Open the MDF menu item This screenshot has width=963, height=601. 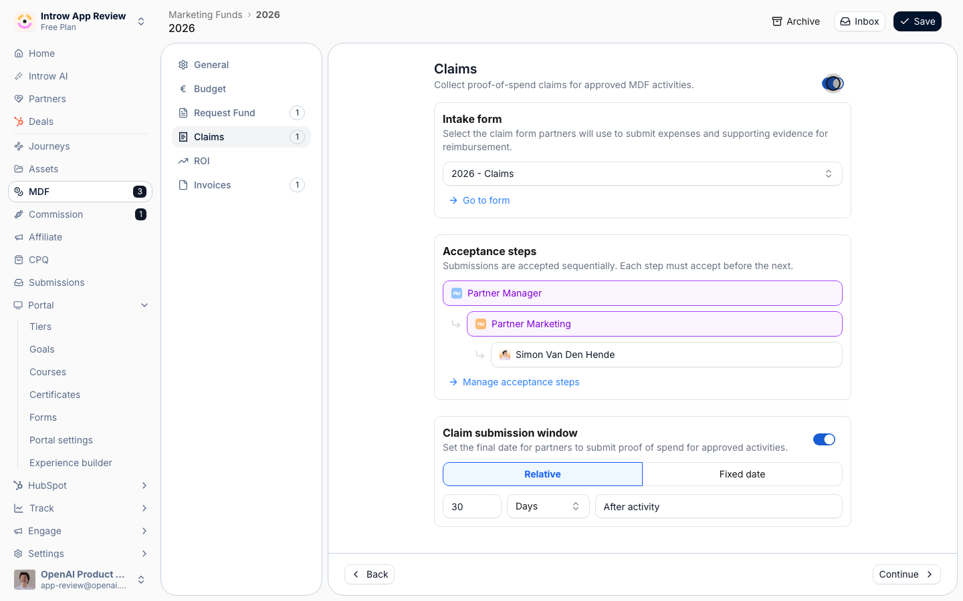tap(80, 192)
